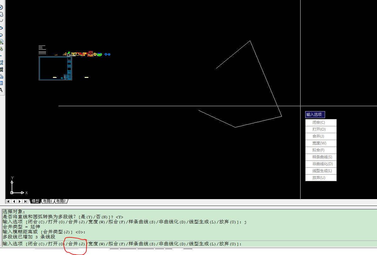The height and width of the screenshot is (255, 377).
Task: Click the 输入选项 prompt tooltip label
Action: coord(315,115)
